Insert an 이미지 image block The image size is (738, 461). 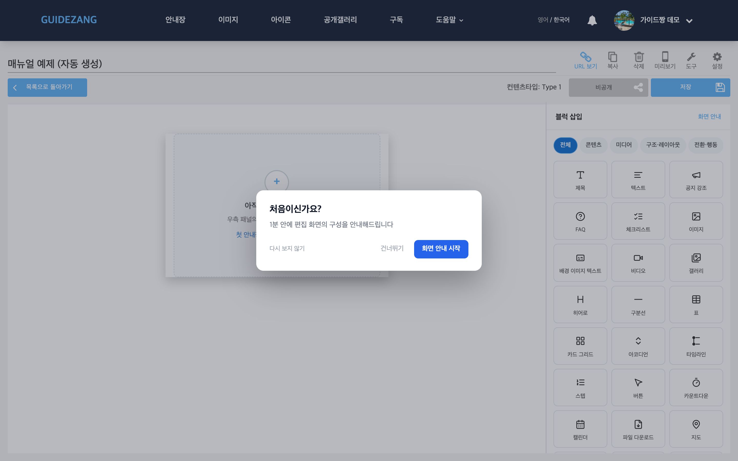[696, 221]
